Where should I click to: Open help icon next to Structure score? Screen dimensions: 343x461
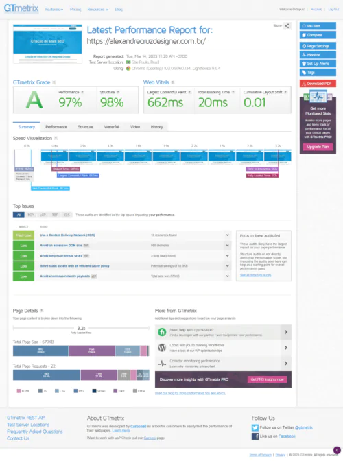pyautogui.click(x=118, y=92)
